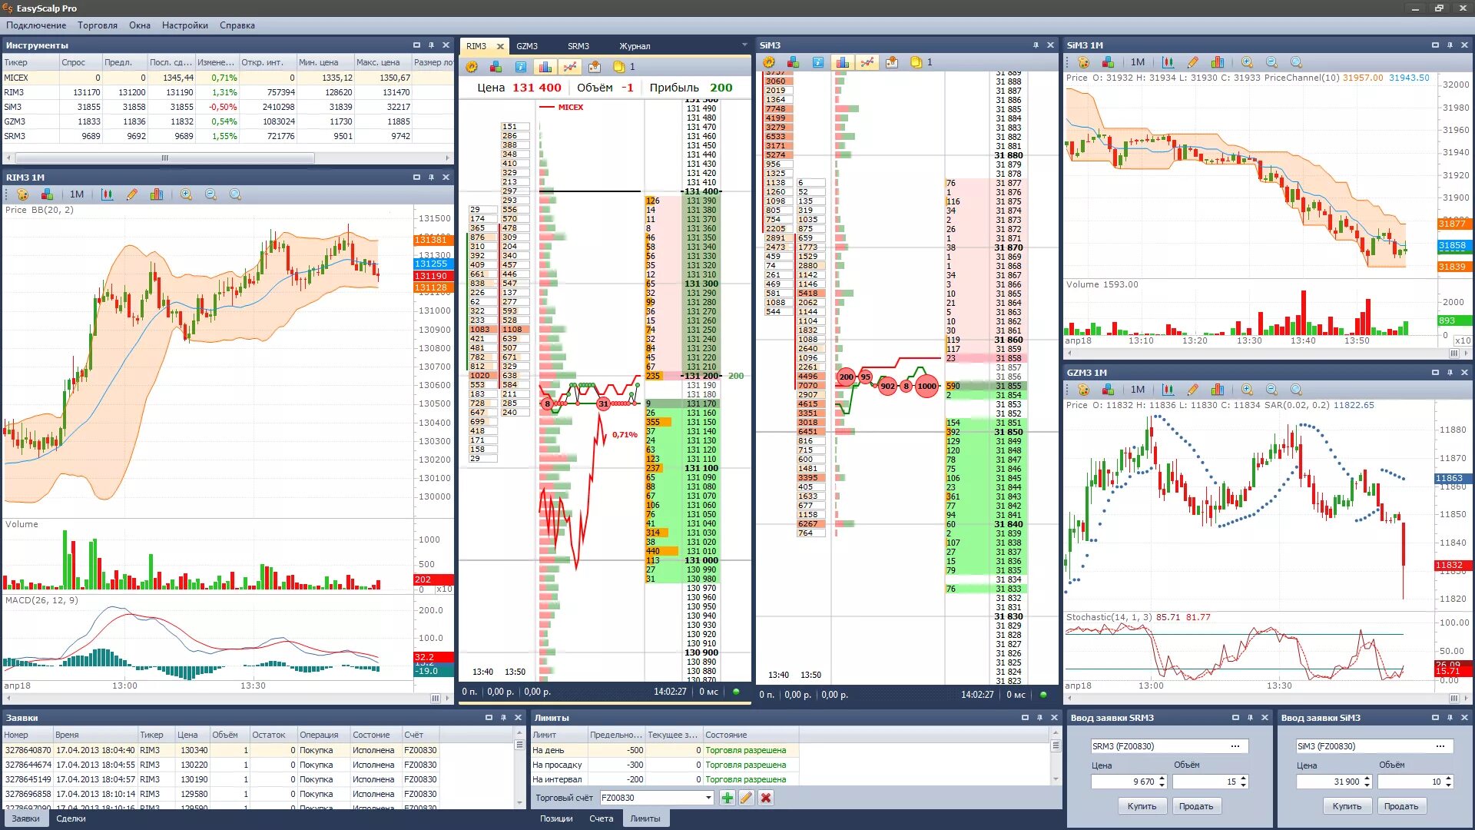Open gear settings in SiM3 order book
The image size is (1475, 830).
(x=769, y=62)
